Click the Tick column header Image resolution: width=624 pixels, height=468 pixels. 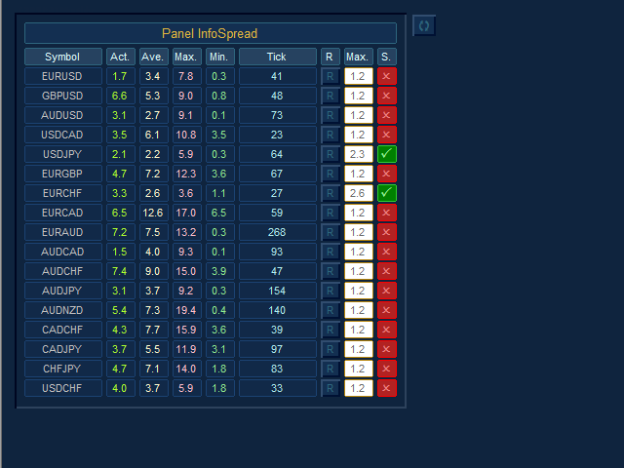pos(277,57)
